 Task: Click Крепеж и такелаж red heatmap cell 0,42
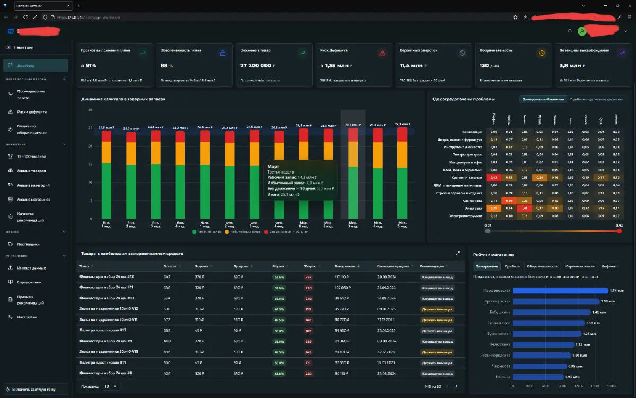tap(493, 177)
